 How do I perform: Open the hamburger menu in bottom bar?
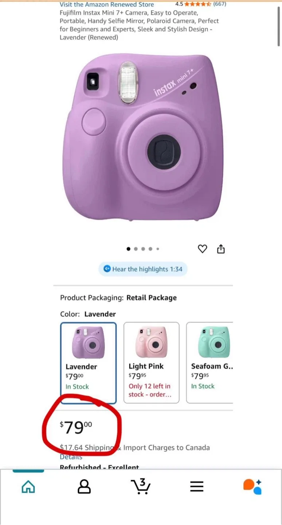point(197,486)
